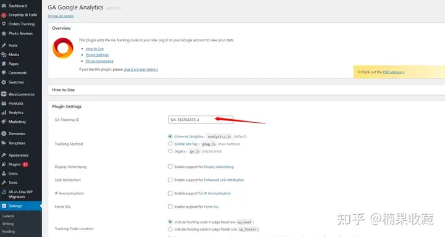Click the Dropship & Fulfil icon

pyautogui.click(x=4, y=15)
